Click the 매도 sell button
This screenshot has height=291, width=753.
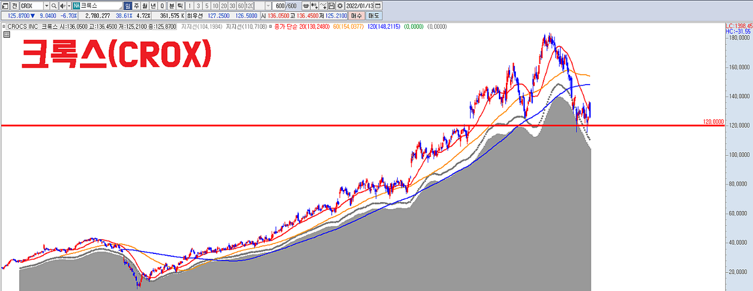click(x=373, y=15)
